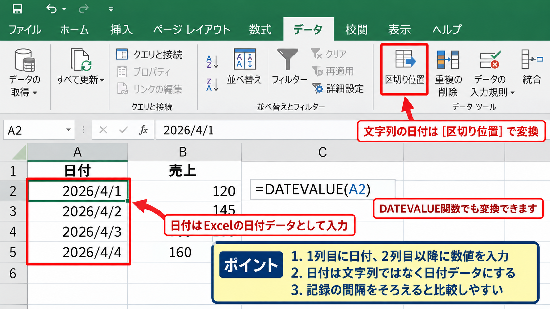Select cell containing 2026/4/3
Image resolution: width=550 pixels, height=309 pixels.
point(78,232)
